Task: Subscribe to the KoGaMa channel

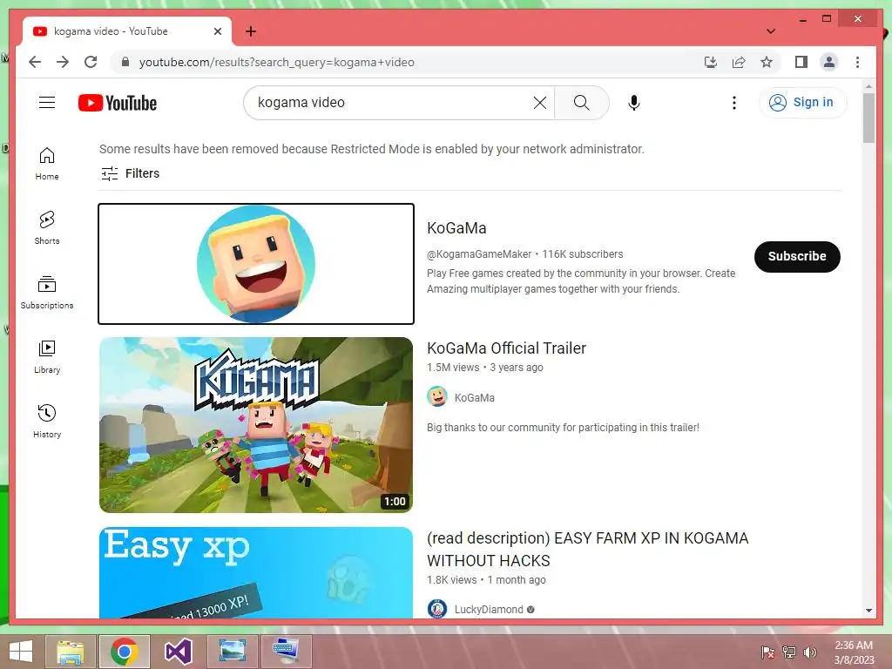Action: point(797,257)
